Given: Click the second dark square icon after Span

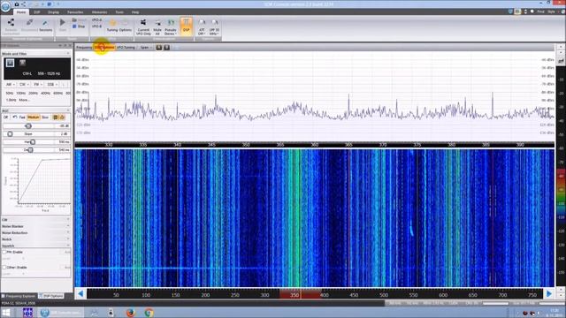Looking at the screenshot, I should (x=167, y=47).
